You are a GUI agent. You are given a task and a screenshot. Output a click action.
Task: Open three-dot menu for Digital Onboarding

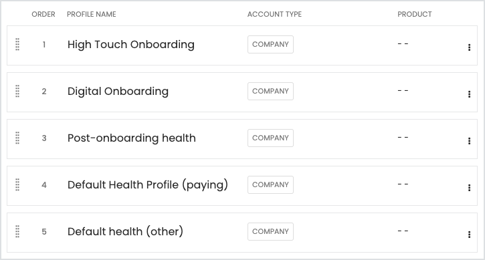469,94
